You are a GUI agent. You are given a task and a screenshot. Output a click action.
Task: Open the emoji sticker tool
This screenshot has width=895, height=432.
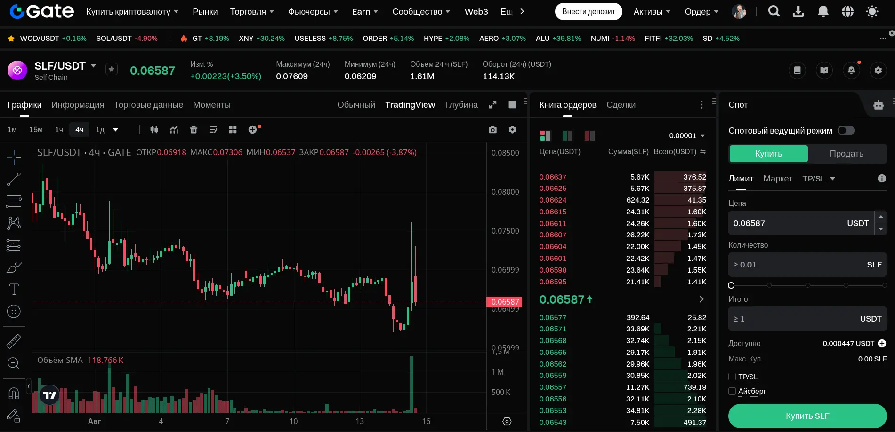[14, 311]
